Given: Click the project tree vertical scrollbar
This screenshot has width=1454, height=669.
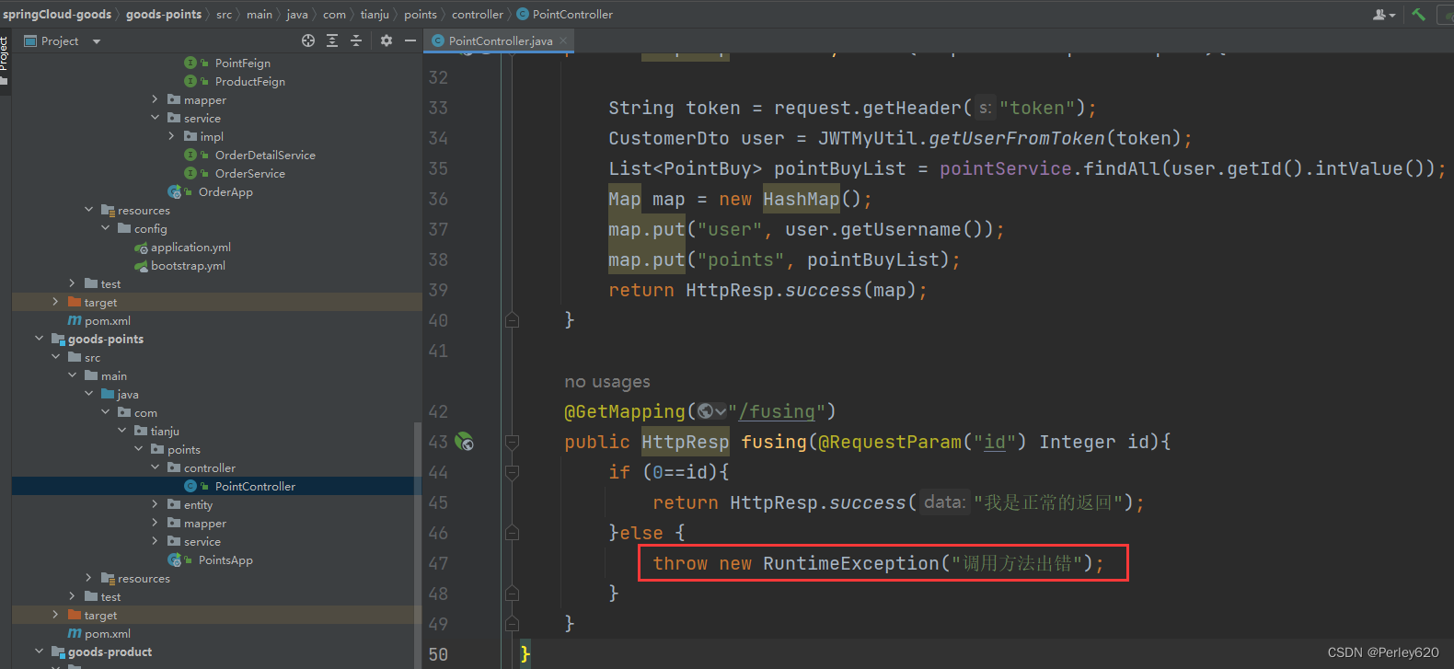Looking at the screenshot, I should (x=418, y=543).
